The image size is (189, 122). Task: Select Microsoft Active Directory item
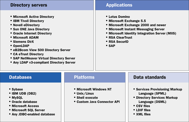pos(33,17)
